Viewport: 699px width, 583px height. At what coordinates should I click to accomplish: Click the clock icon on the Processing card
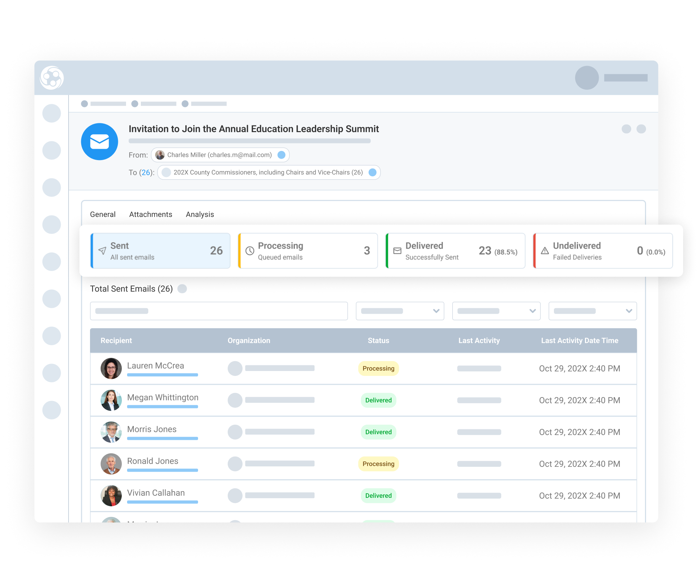tap(250, 250)
